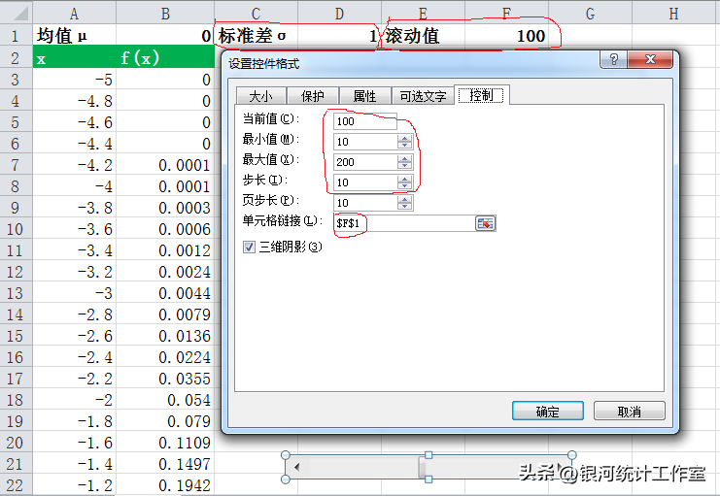This screenshot has height=496, width=720.
Task: Select the 控制 tab
Action: click(x=481, y=95)
